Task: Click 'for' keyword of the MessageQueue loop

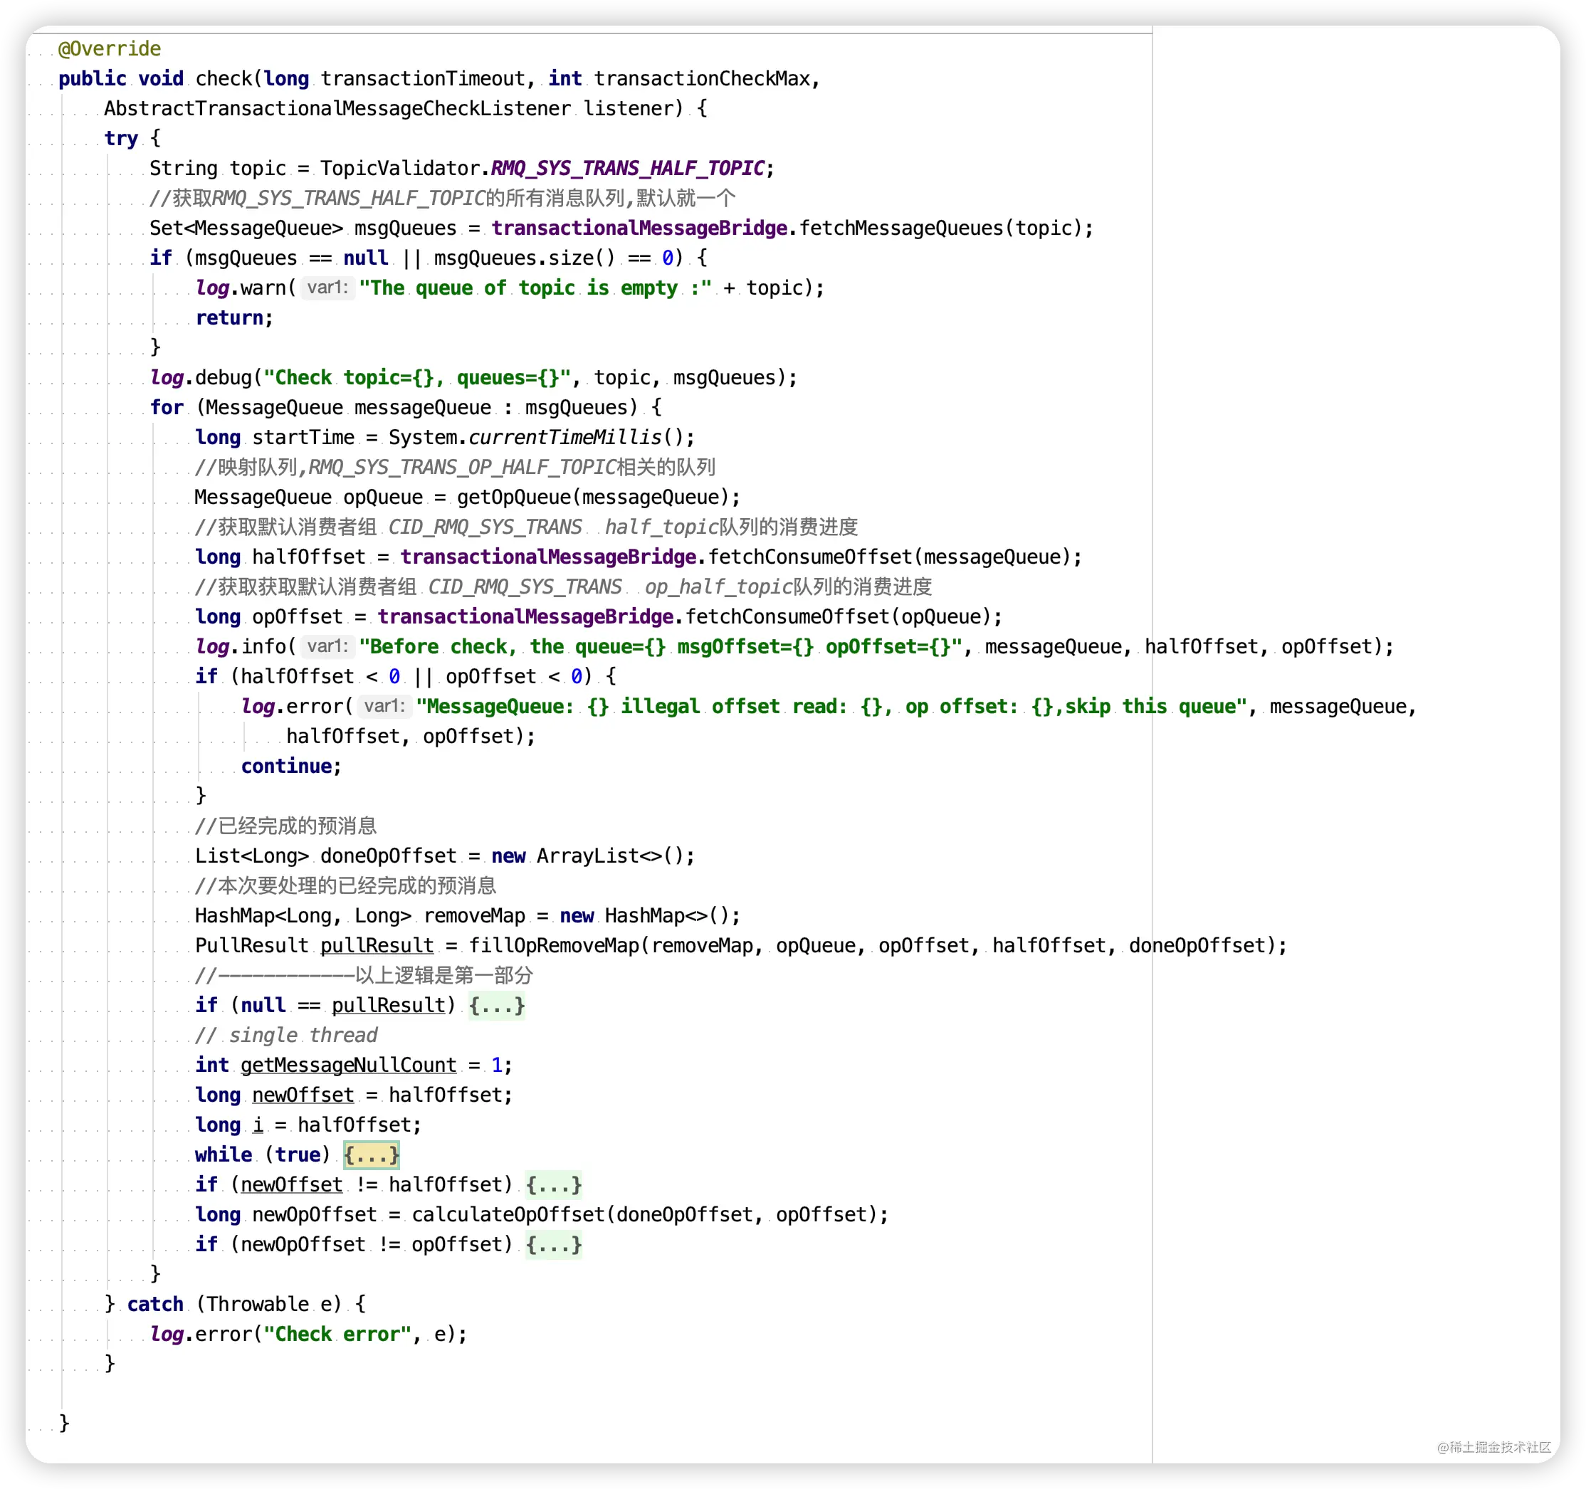Action: (166, 408)
